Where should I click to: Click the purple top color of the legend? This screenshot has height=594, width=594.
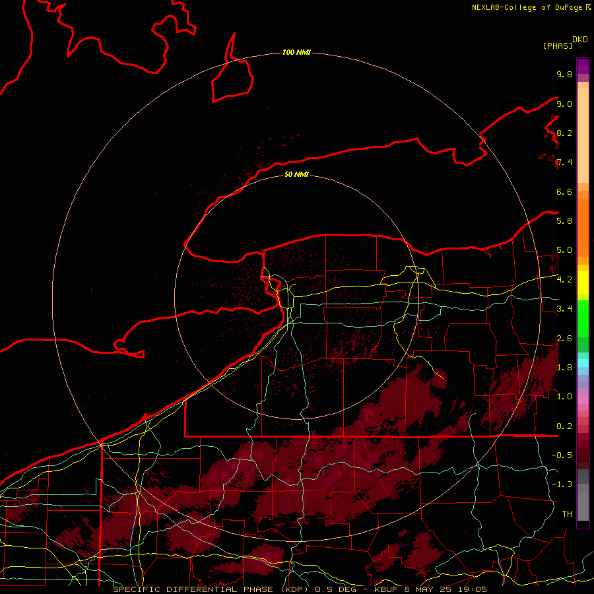click(583, 66)
